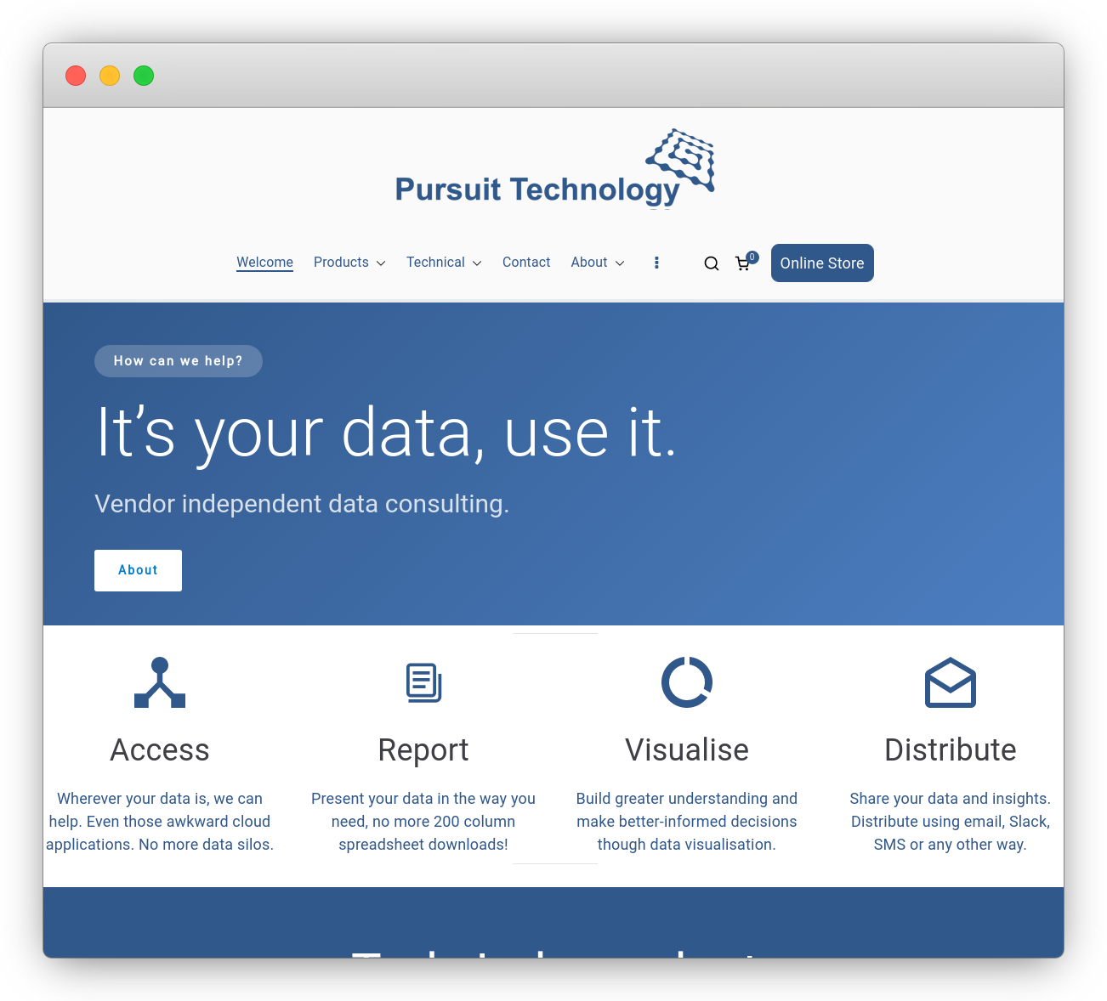Image resolution: width=1107 pixels, height=1001 pixels.
Task: Click the Access heading
Action: pos(160,750)
